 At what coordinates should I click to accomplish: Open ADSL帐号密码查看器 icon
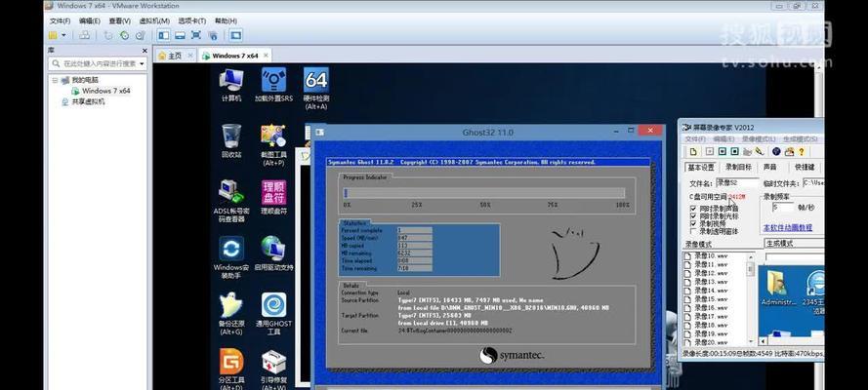230,201
